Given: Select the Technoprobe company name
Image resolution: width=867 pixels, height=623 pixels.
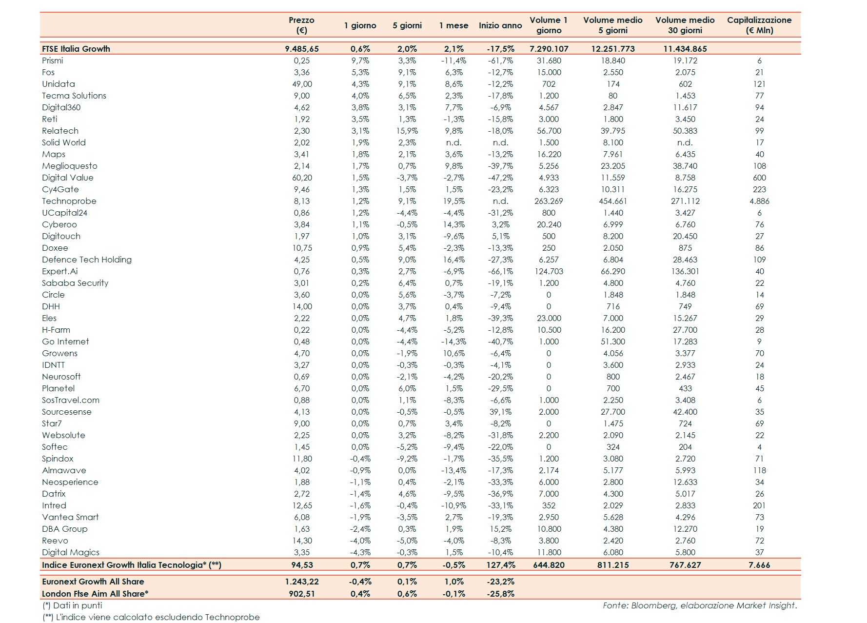Looking at the screenshot, I should 69,201.
